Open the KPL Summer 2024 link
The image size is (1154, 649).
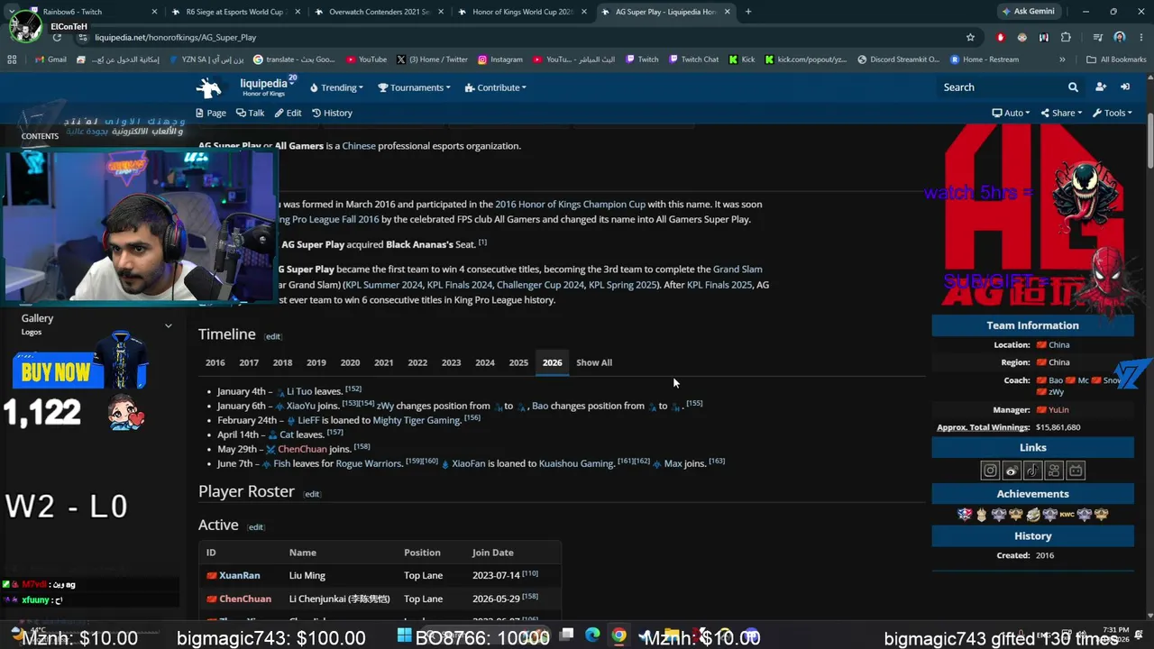click(383, 285)
